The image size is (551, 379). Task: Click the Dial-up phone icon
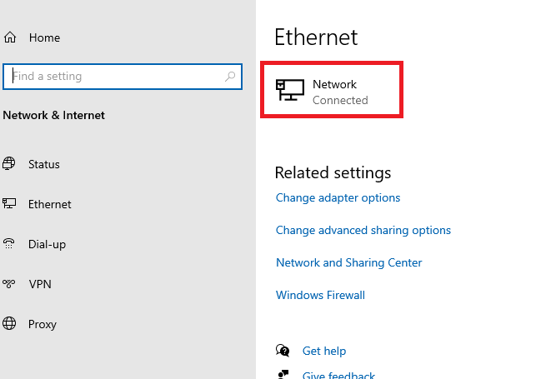point(9,243)
